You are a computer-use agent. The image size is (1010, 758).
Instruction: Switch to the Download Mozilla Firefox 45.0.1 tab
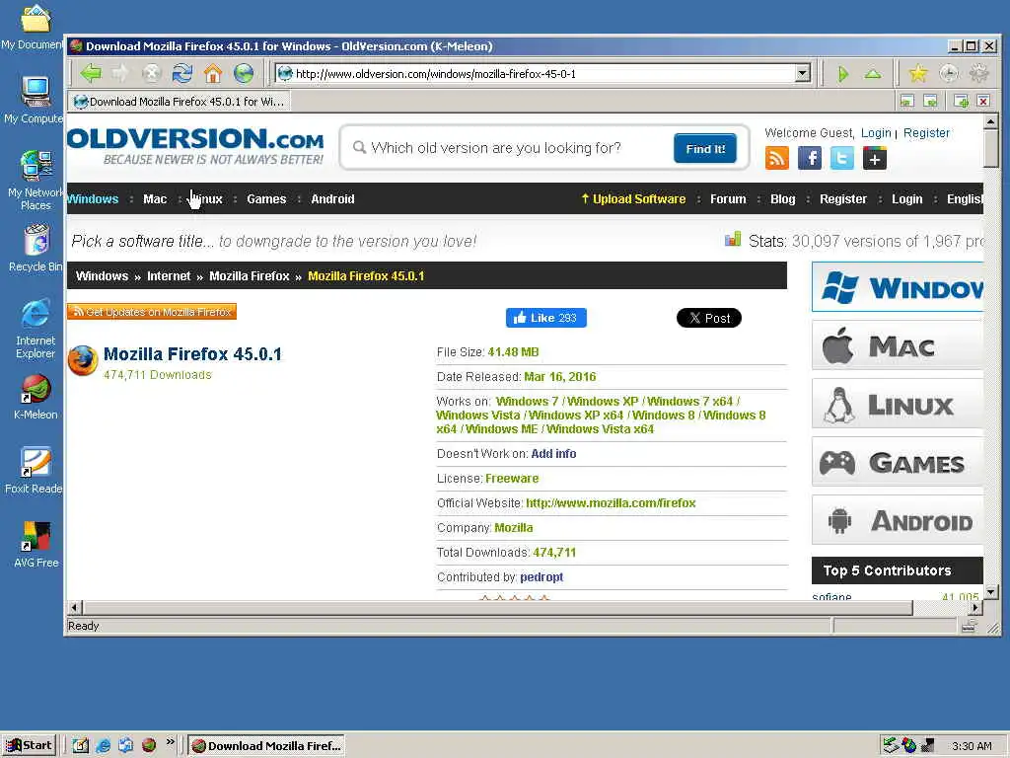(180, 102)
